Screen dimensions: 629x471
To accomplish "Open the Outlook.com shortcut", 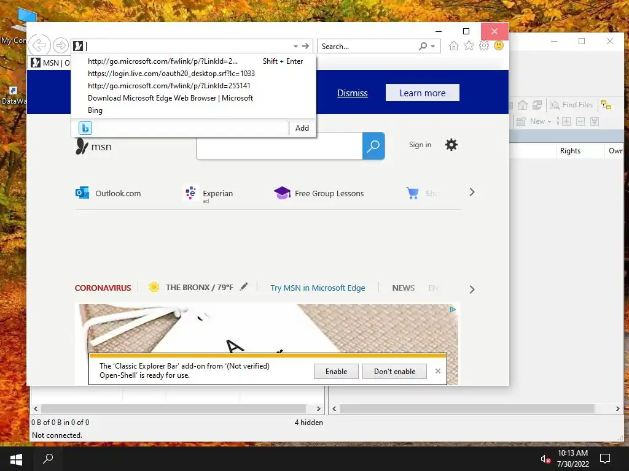I will [108, 193].
